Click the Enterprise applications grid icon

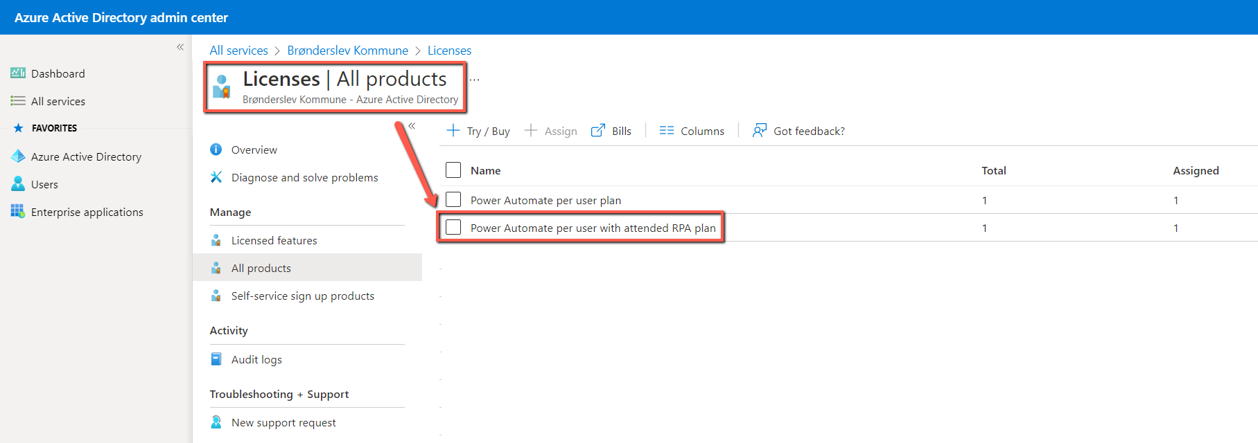pos(18,212)
